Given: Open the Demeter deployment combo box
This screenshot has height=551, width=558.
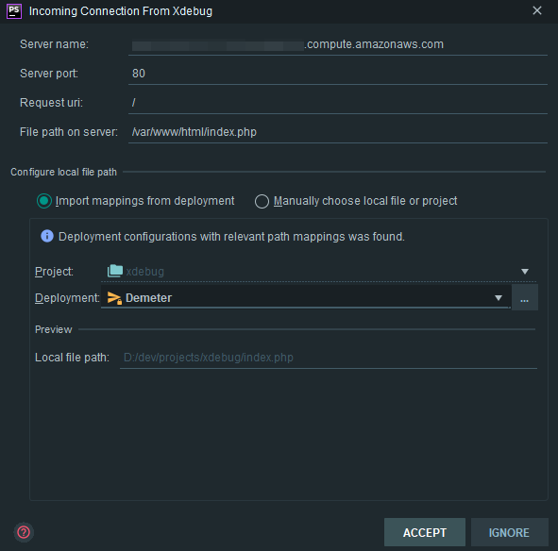Looking at the screenshot, I should point(306,297).
